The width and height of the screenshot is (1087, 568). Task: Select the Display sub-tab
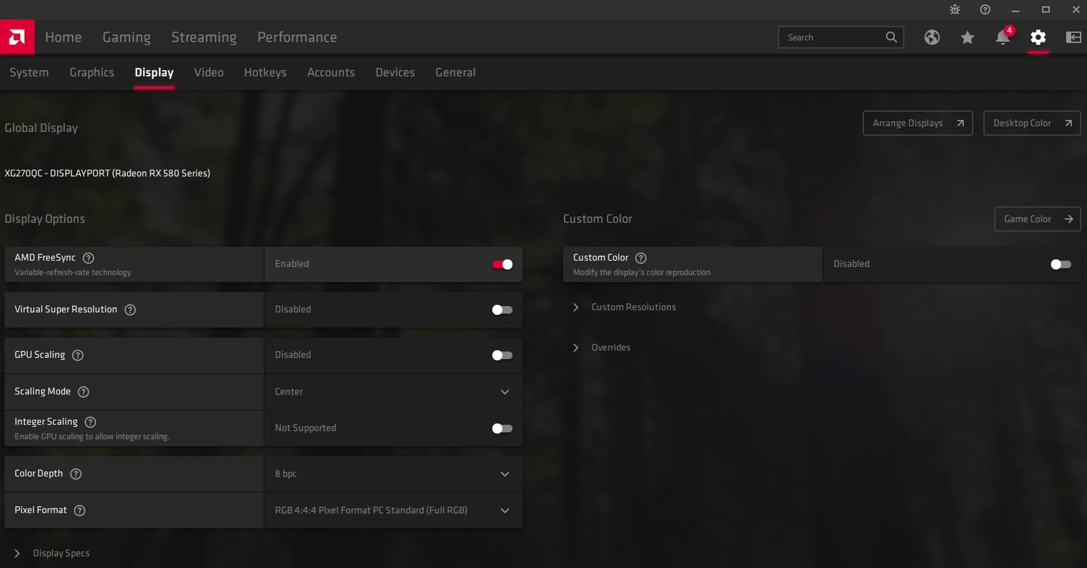click(x=154, y=73)
